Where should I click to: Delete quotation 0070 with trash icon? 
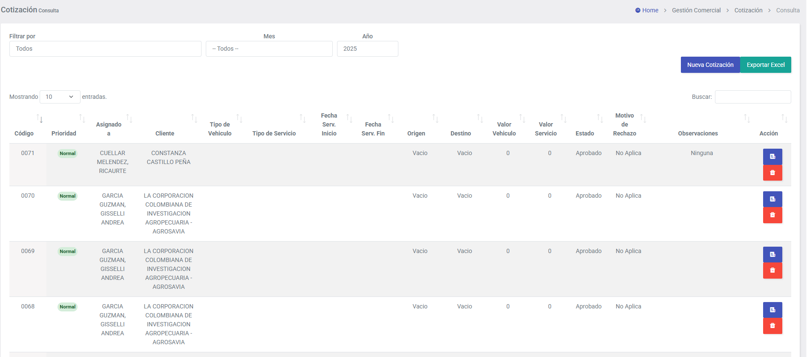click(x=772, y=215)
